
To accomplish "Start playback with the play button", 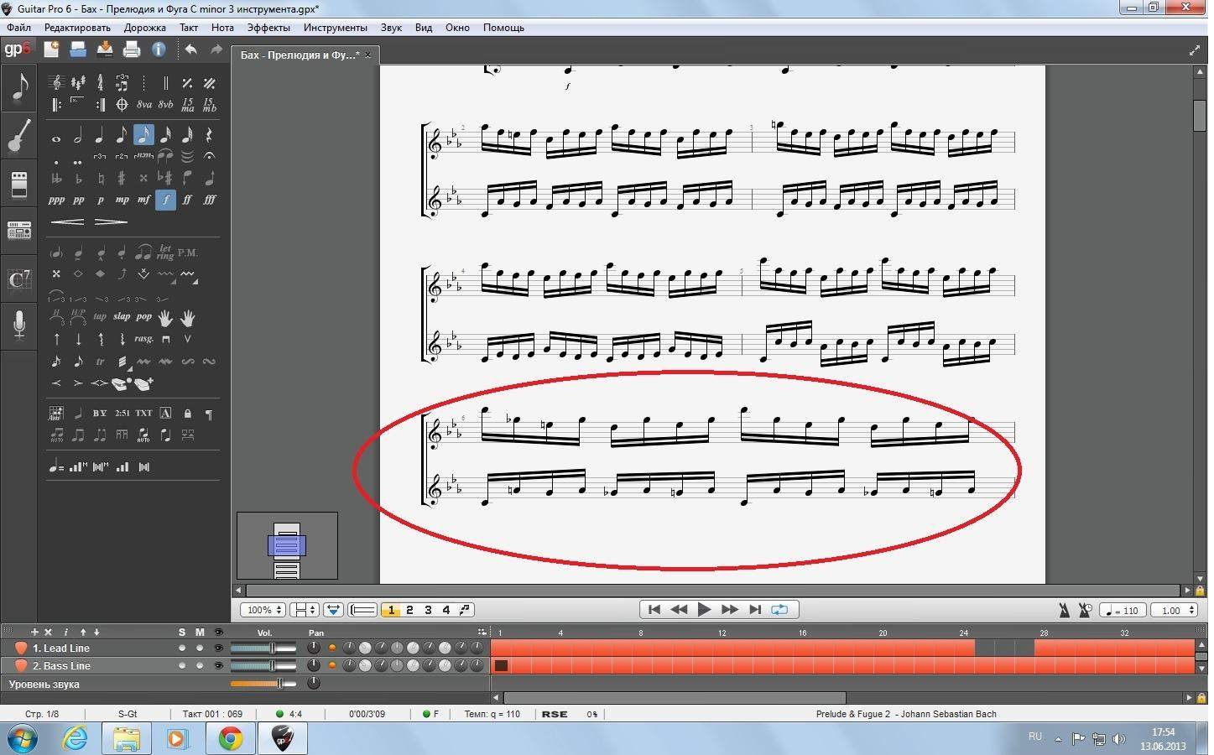I will (x=705, y=610).
